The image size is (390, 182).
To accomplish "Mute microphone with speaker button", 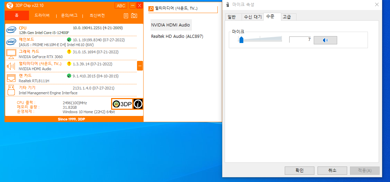I will click(x=325, y=40).
